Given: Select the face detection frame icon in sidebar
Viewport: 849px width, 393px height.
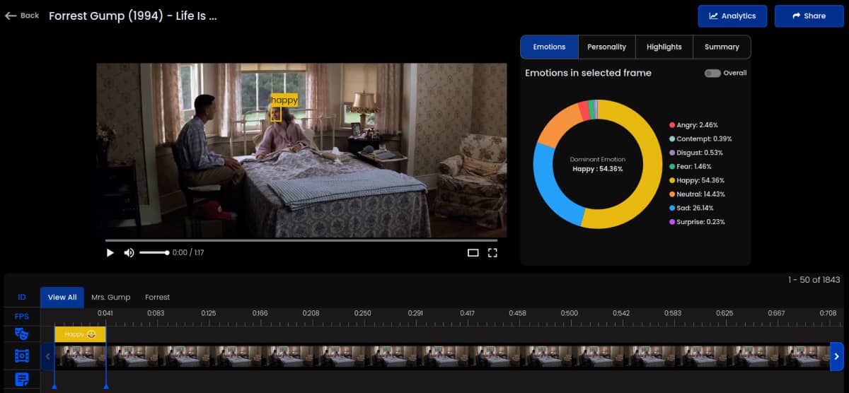Looking at the screenshot, I should pyautogui.click(x=21, y=356).
